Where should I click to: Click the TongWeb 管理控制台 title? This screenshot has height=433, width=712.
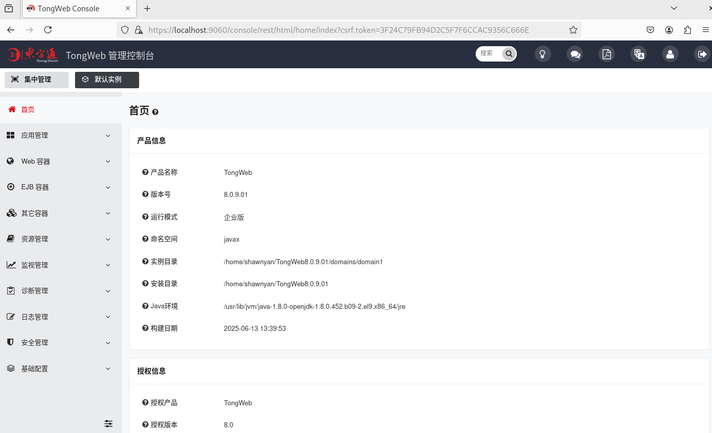click(x=110, y=55)
